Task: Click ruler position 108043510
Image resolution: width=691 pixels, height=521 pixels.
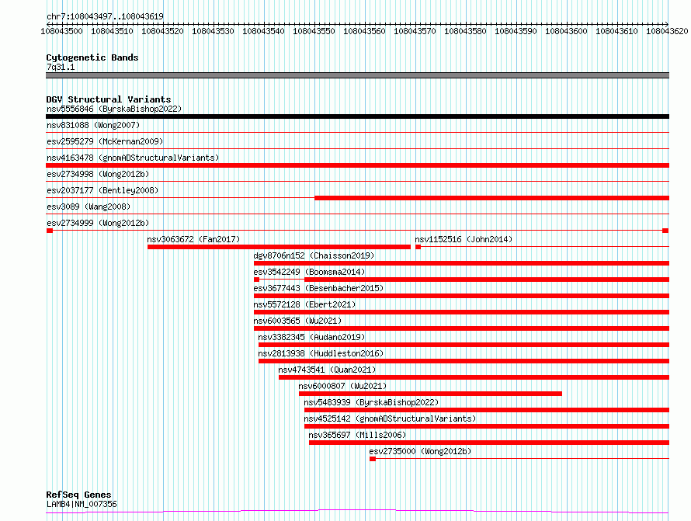Action: [112, 31]
